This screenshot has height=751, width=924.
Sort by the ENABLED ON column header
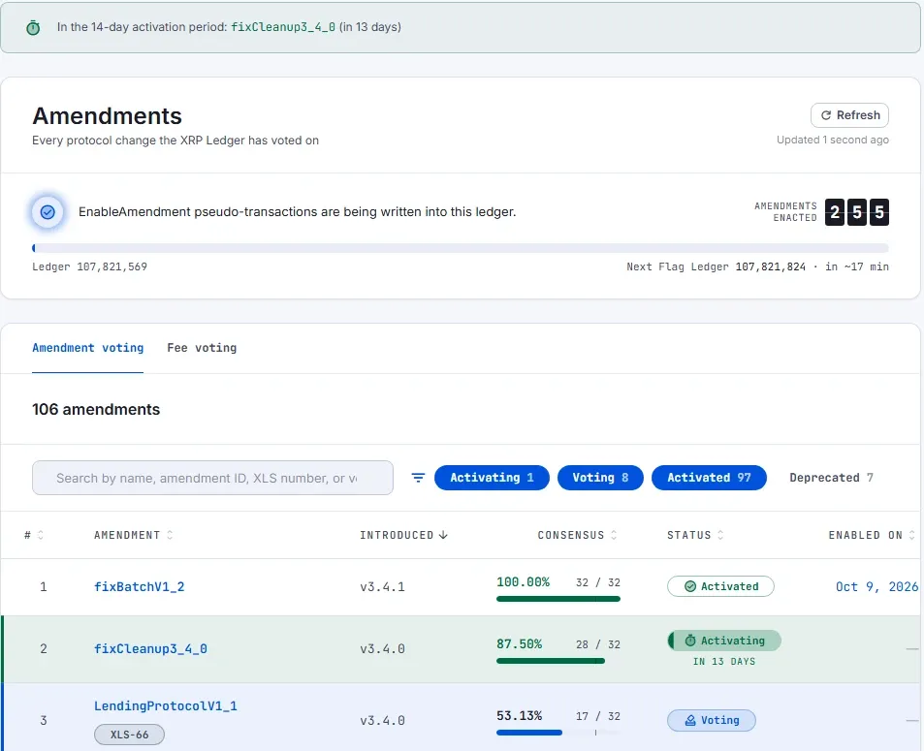872,535
